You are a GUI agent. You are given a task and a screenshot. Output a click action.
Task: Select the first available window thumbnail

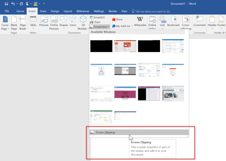click(x=101, y=46)
